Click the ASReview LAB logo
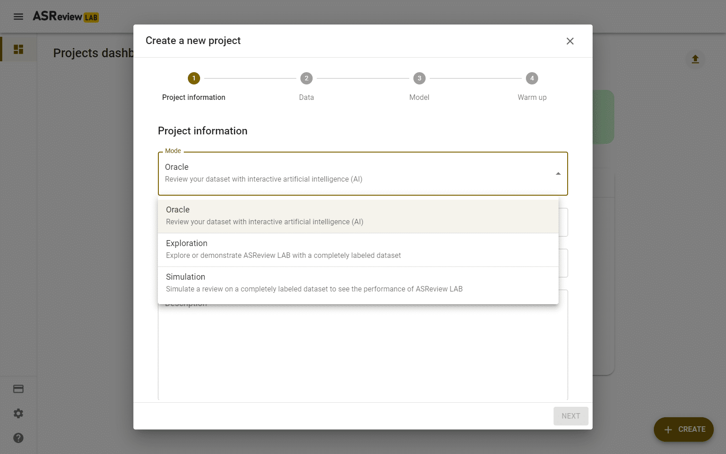726x454 pixels. tap(65, 17)
